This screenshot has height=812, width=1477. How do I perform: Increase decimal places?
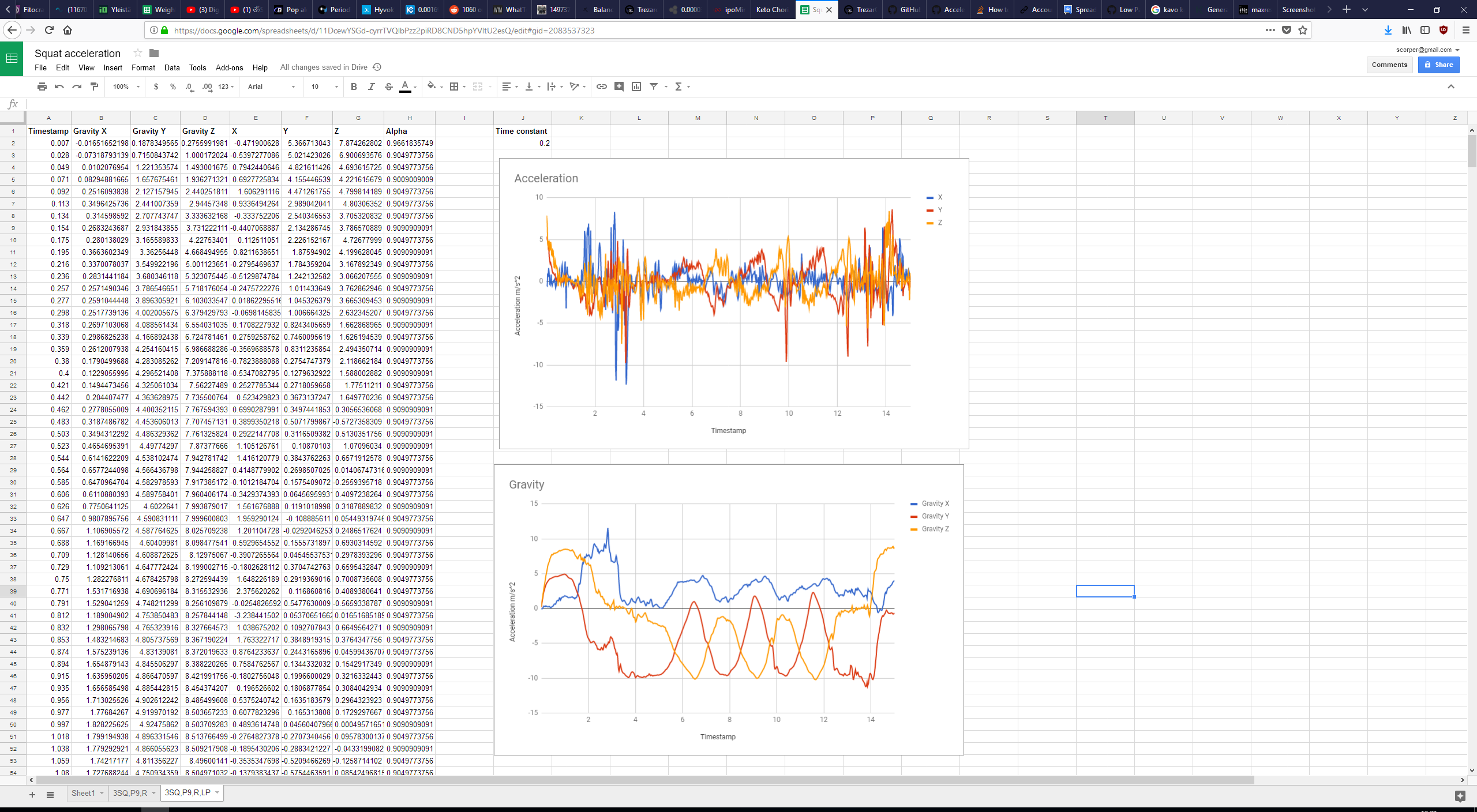[207, 87]
